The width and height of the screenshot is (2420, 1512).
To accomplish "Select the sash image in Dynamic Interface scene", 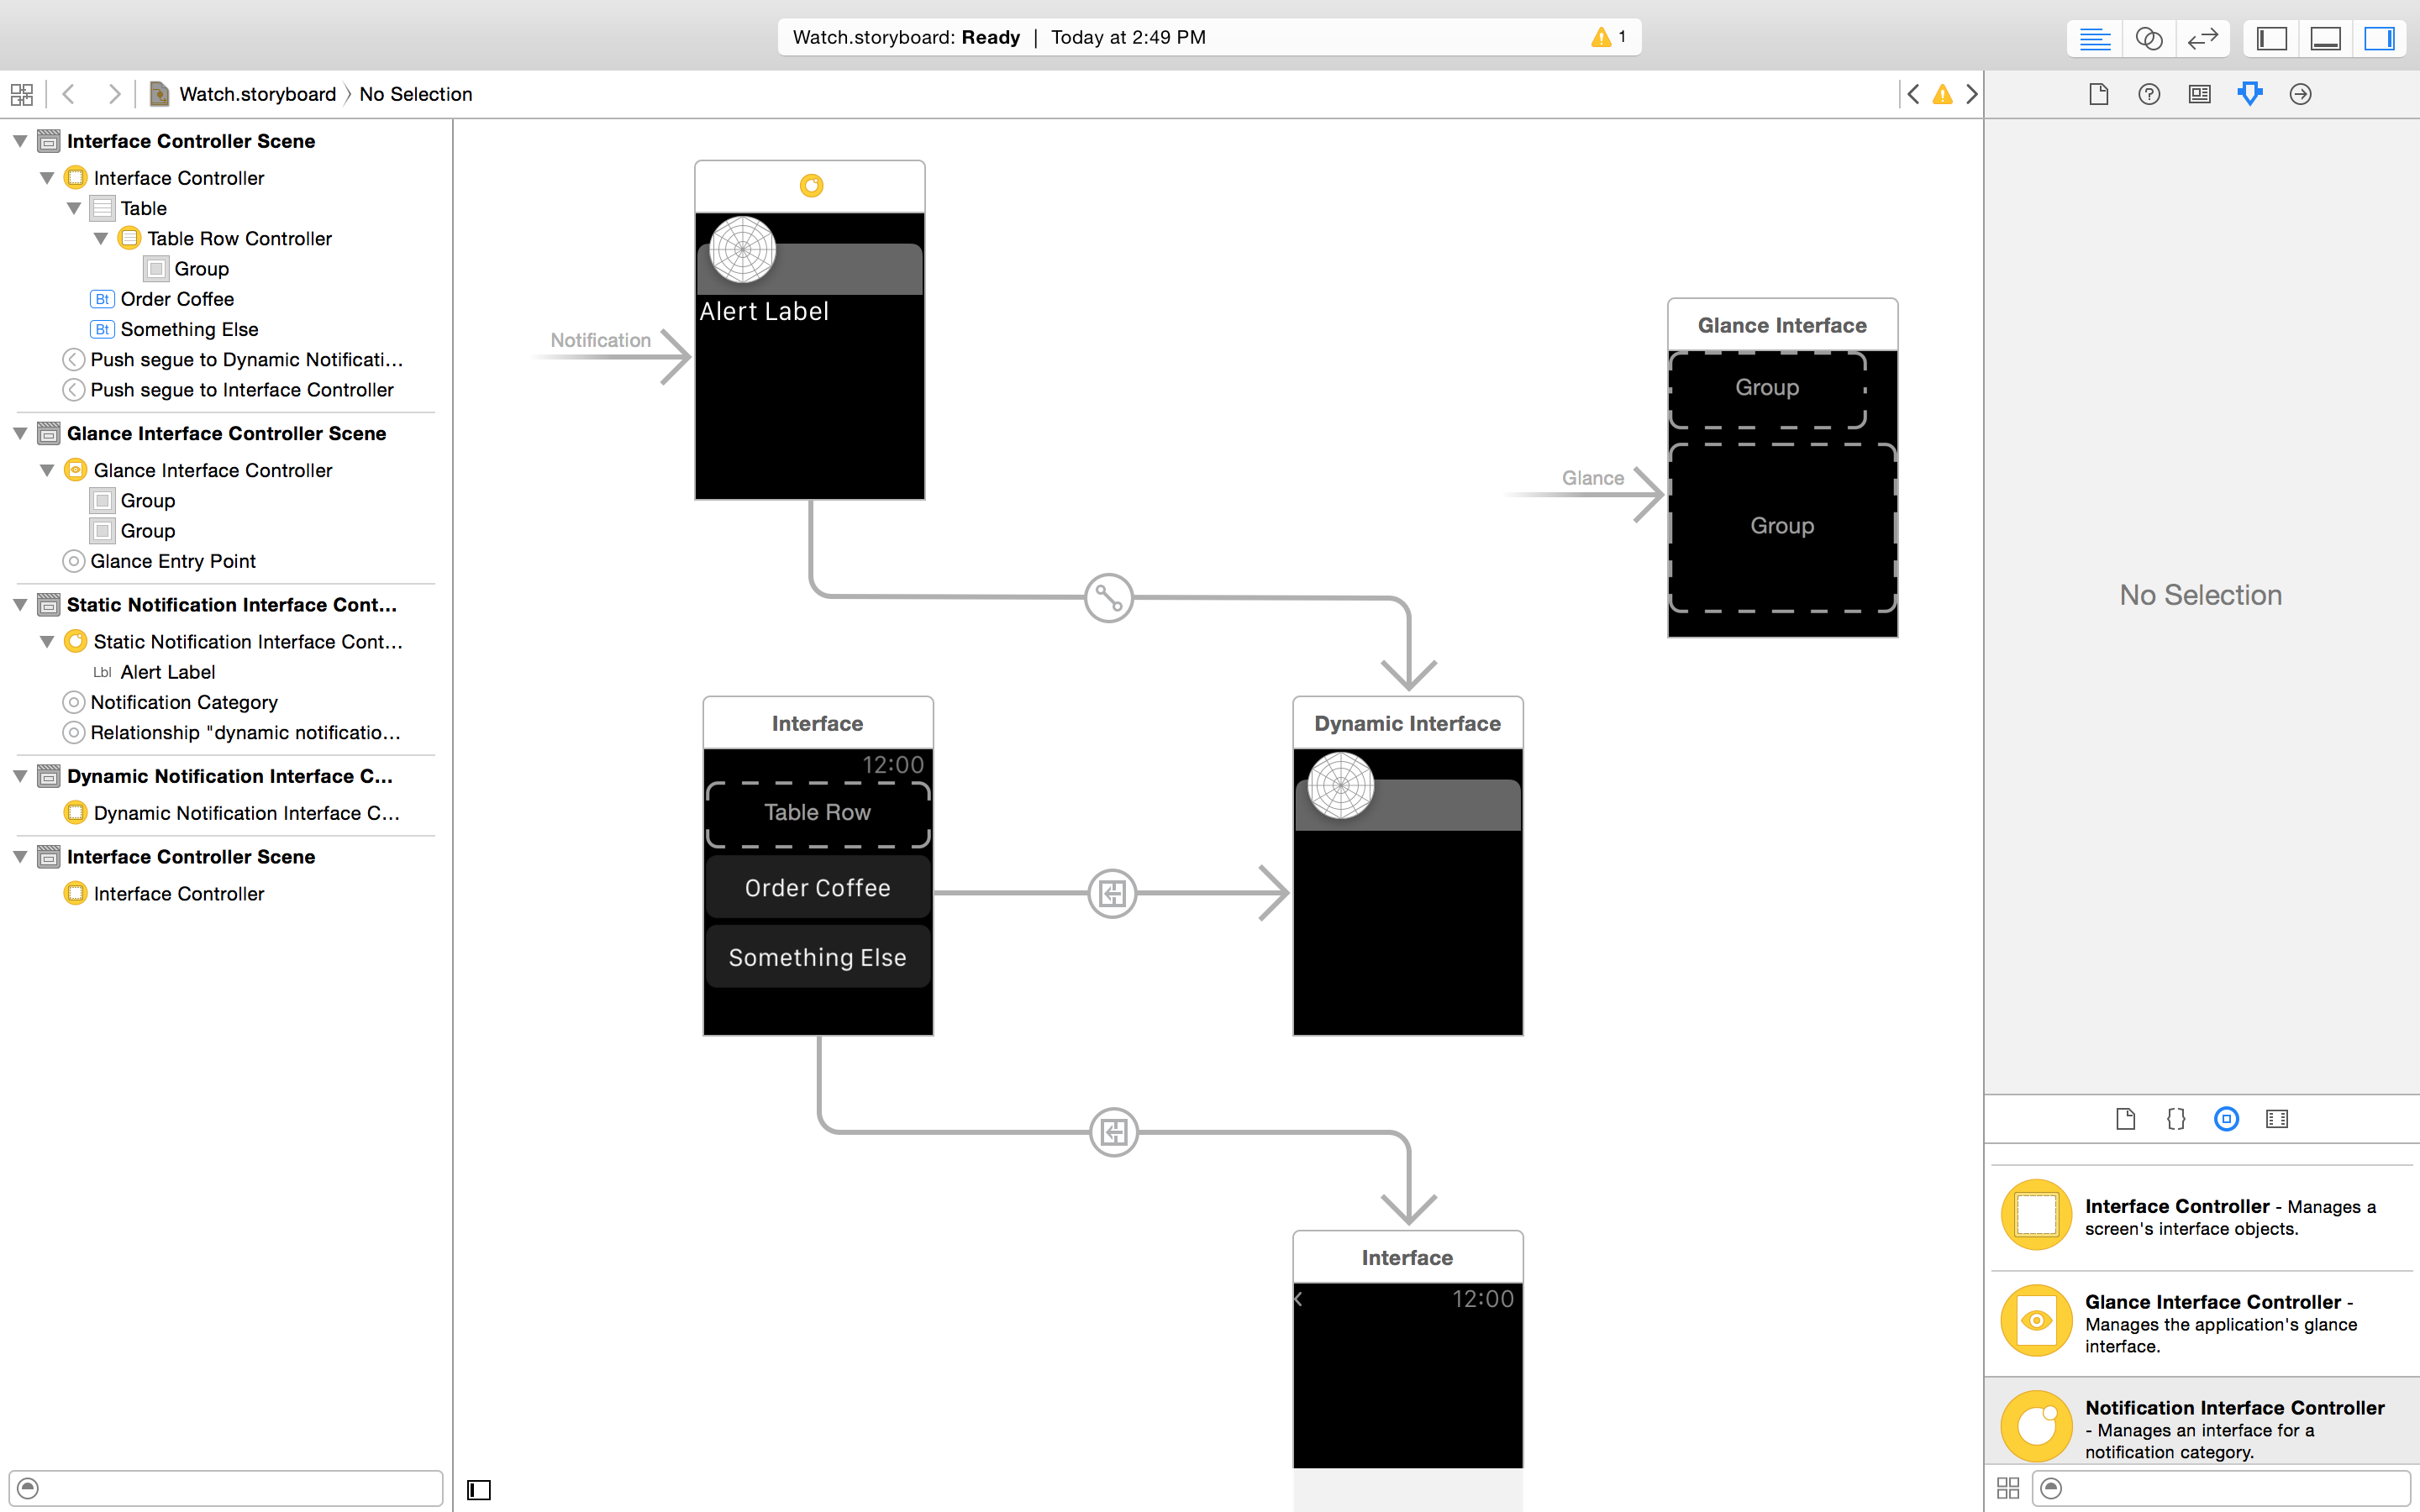I will tap(1341, 786).
